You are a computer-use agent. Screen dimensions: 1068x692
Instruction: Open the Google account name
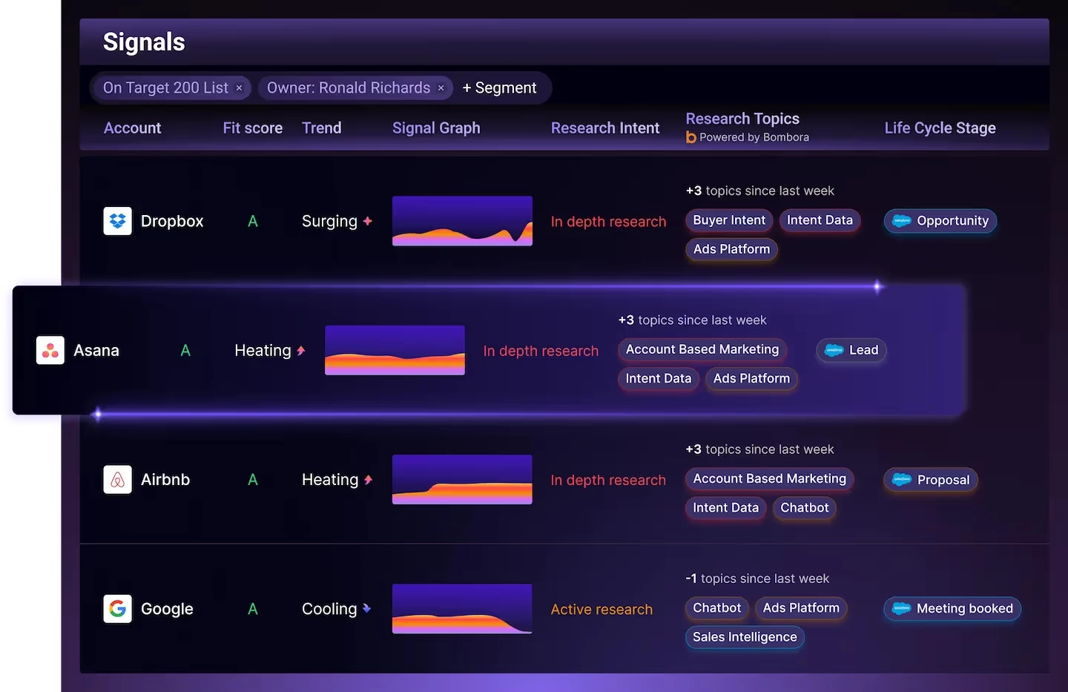point(167,609)
